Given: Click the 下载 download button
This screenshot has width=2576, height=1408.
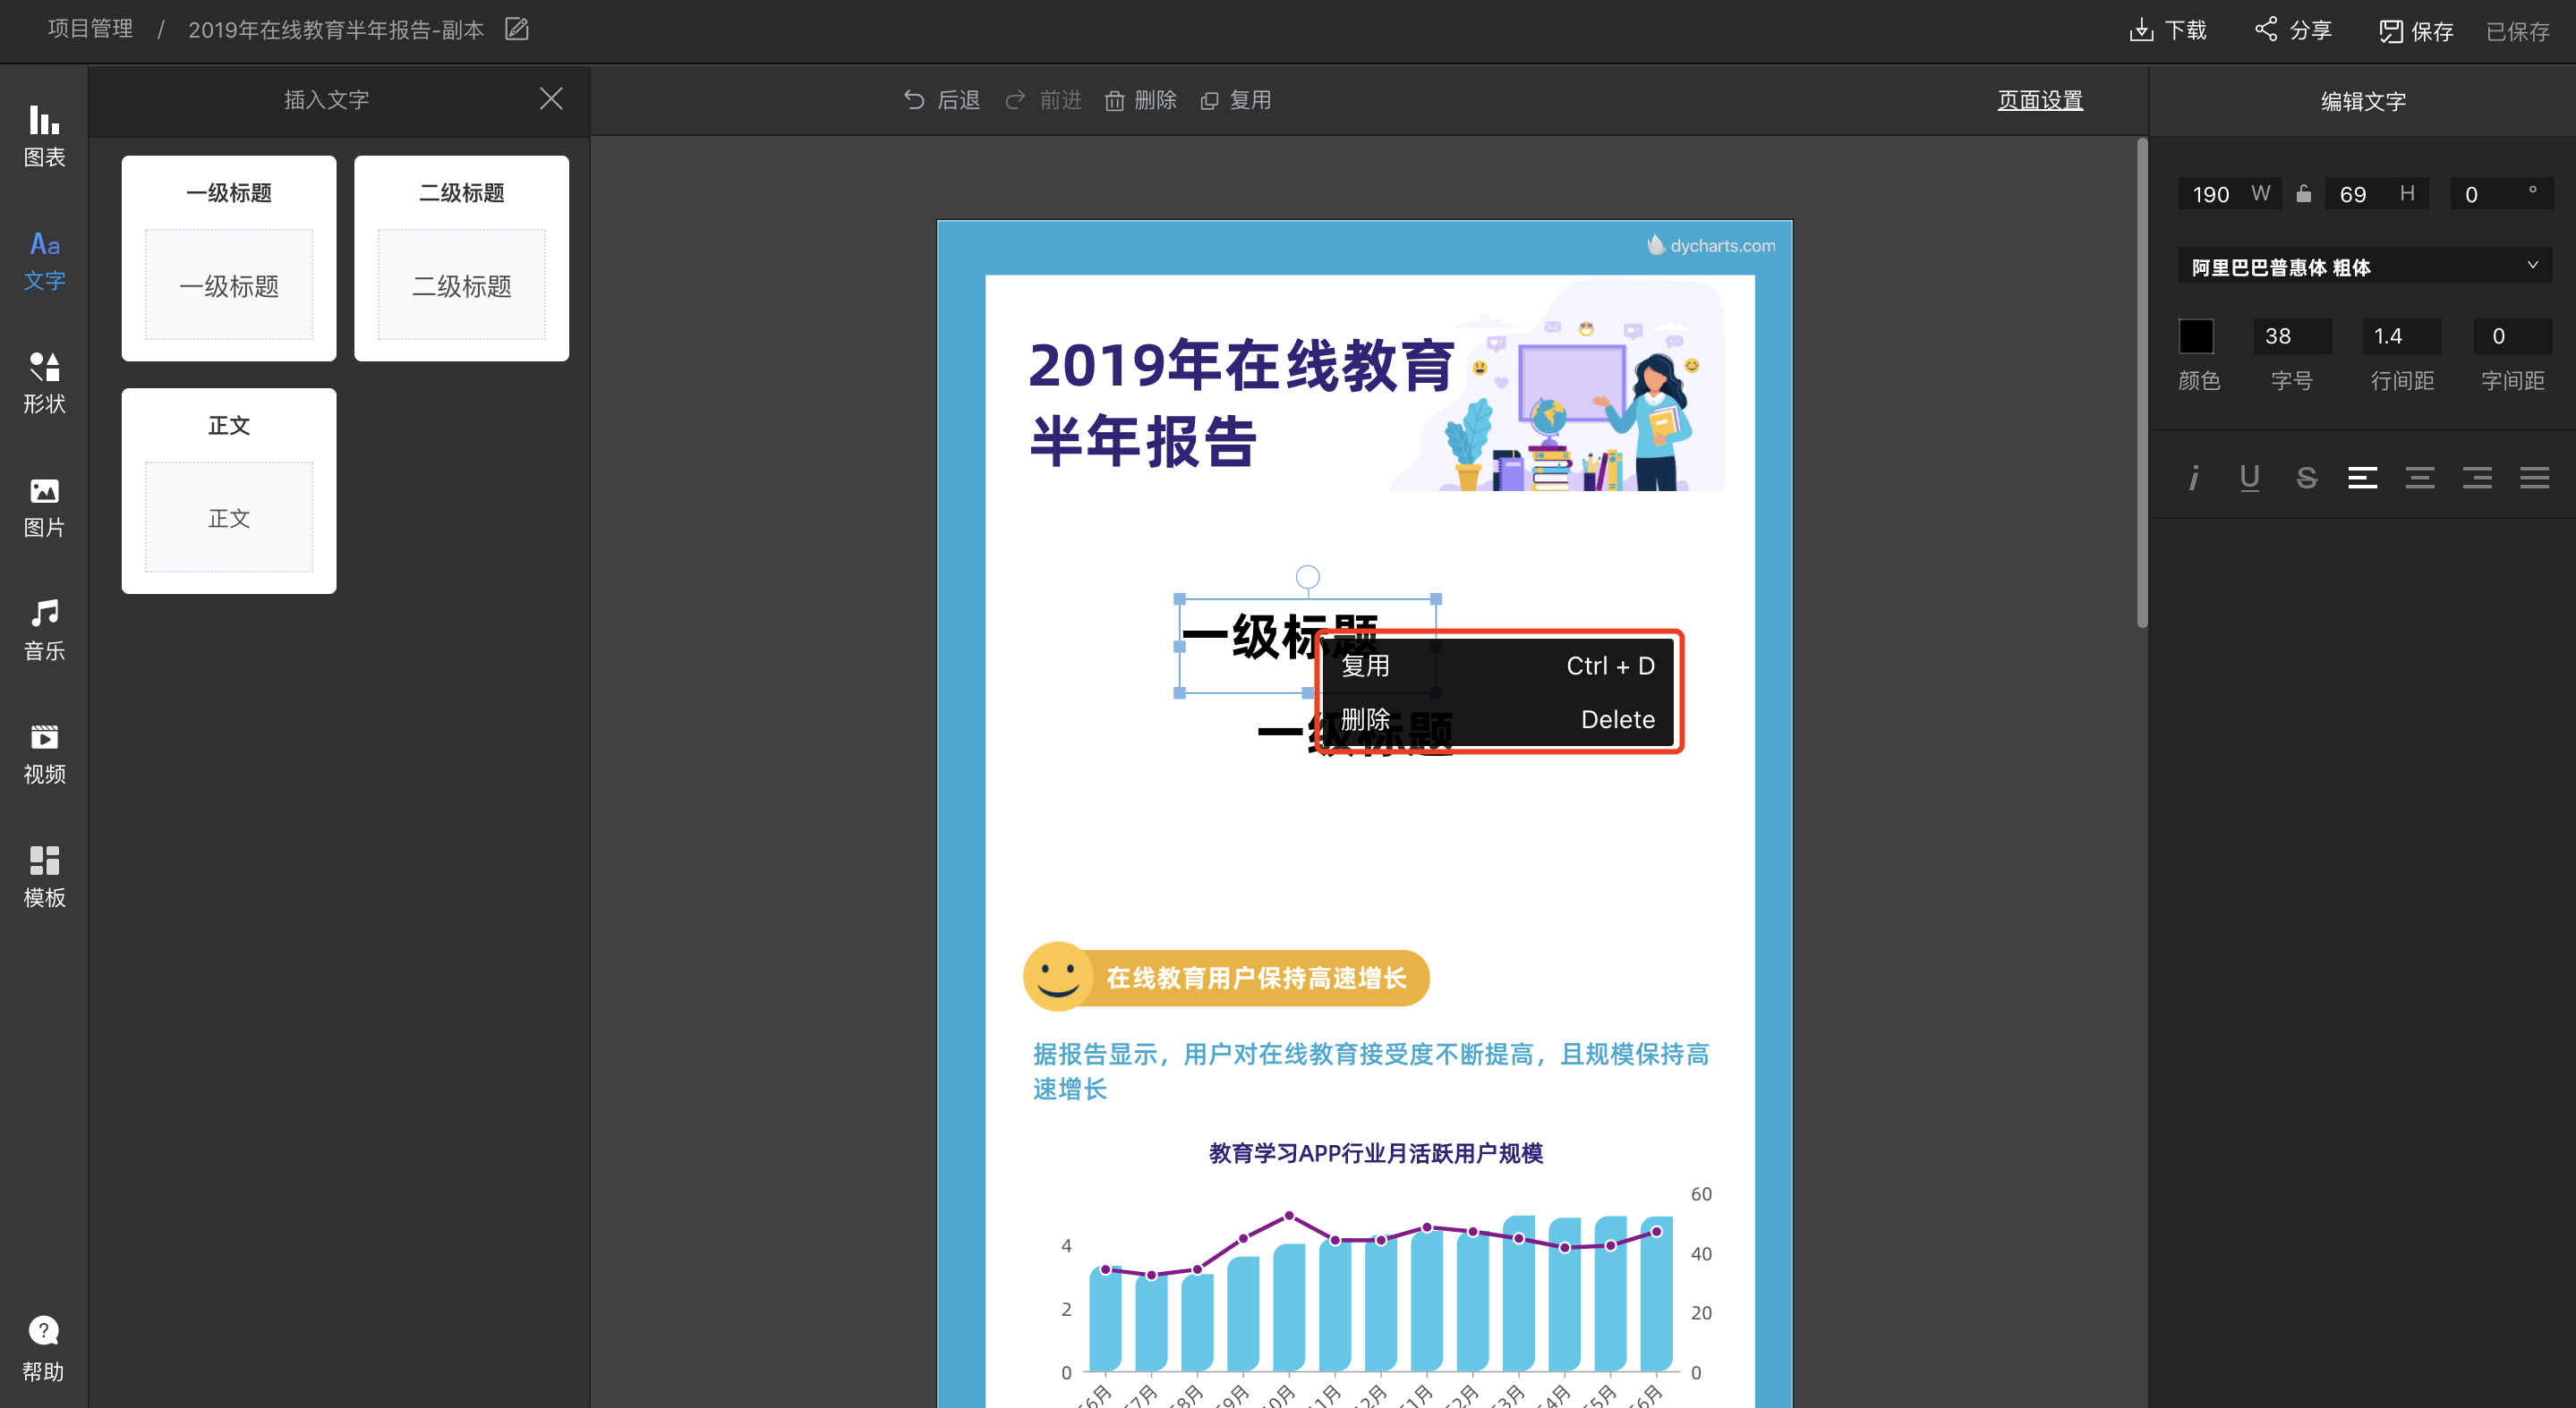Looking at the screenshot, I should pos(2168,30).
